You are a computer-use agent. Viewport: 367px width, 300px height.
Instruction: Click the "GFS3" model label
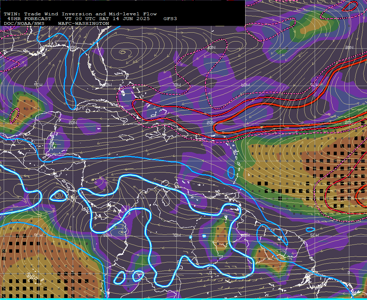point(170,19)
